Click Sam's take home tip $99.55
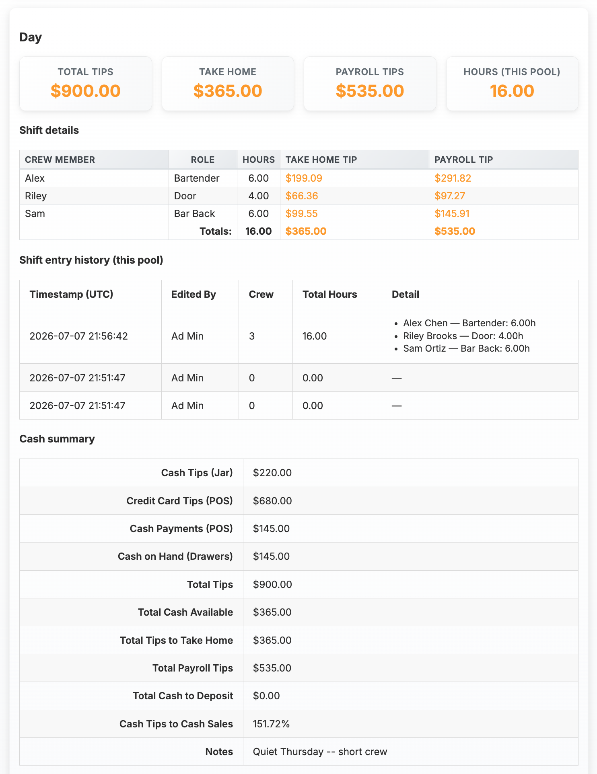 [x=302, y=213]
